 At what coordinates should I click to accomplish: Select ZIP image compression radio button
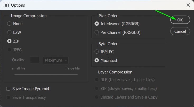coord(10,41)
